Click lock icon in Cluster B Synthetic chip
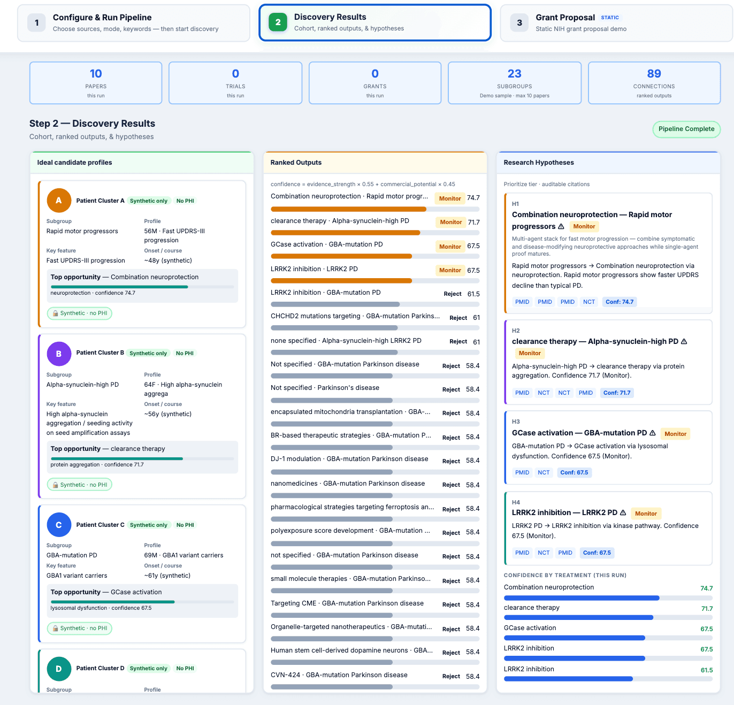The image size is (734, 705). click(x=55, y=485)
